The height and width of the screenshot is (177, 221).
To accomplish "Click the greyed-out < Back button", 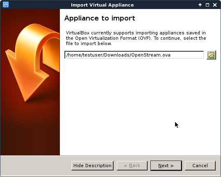I will (x=132, y=166).
